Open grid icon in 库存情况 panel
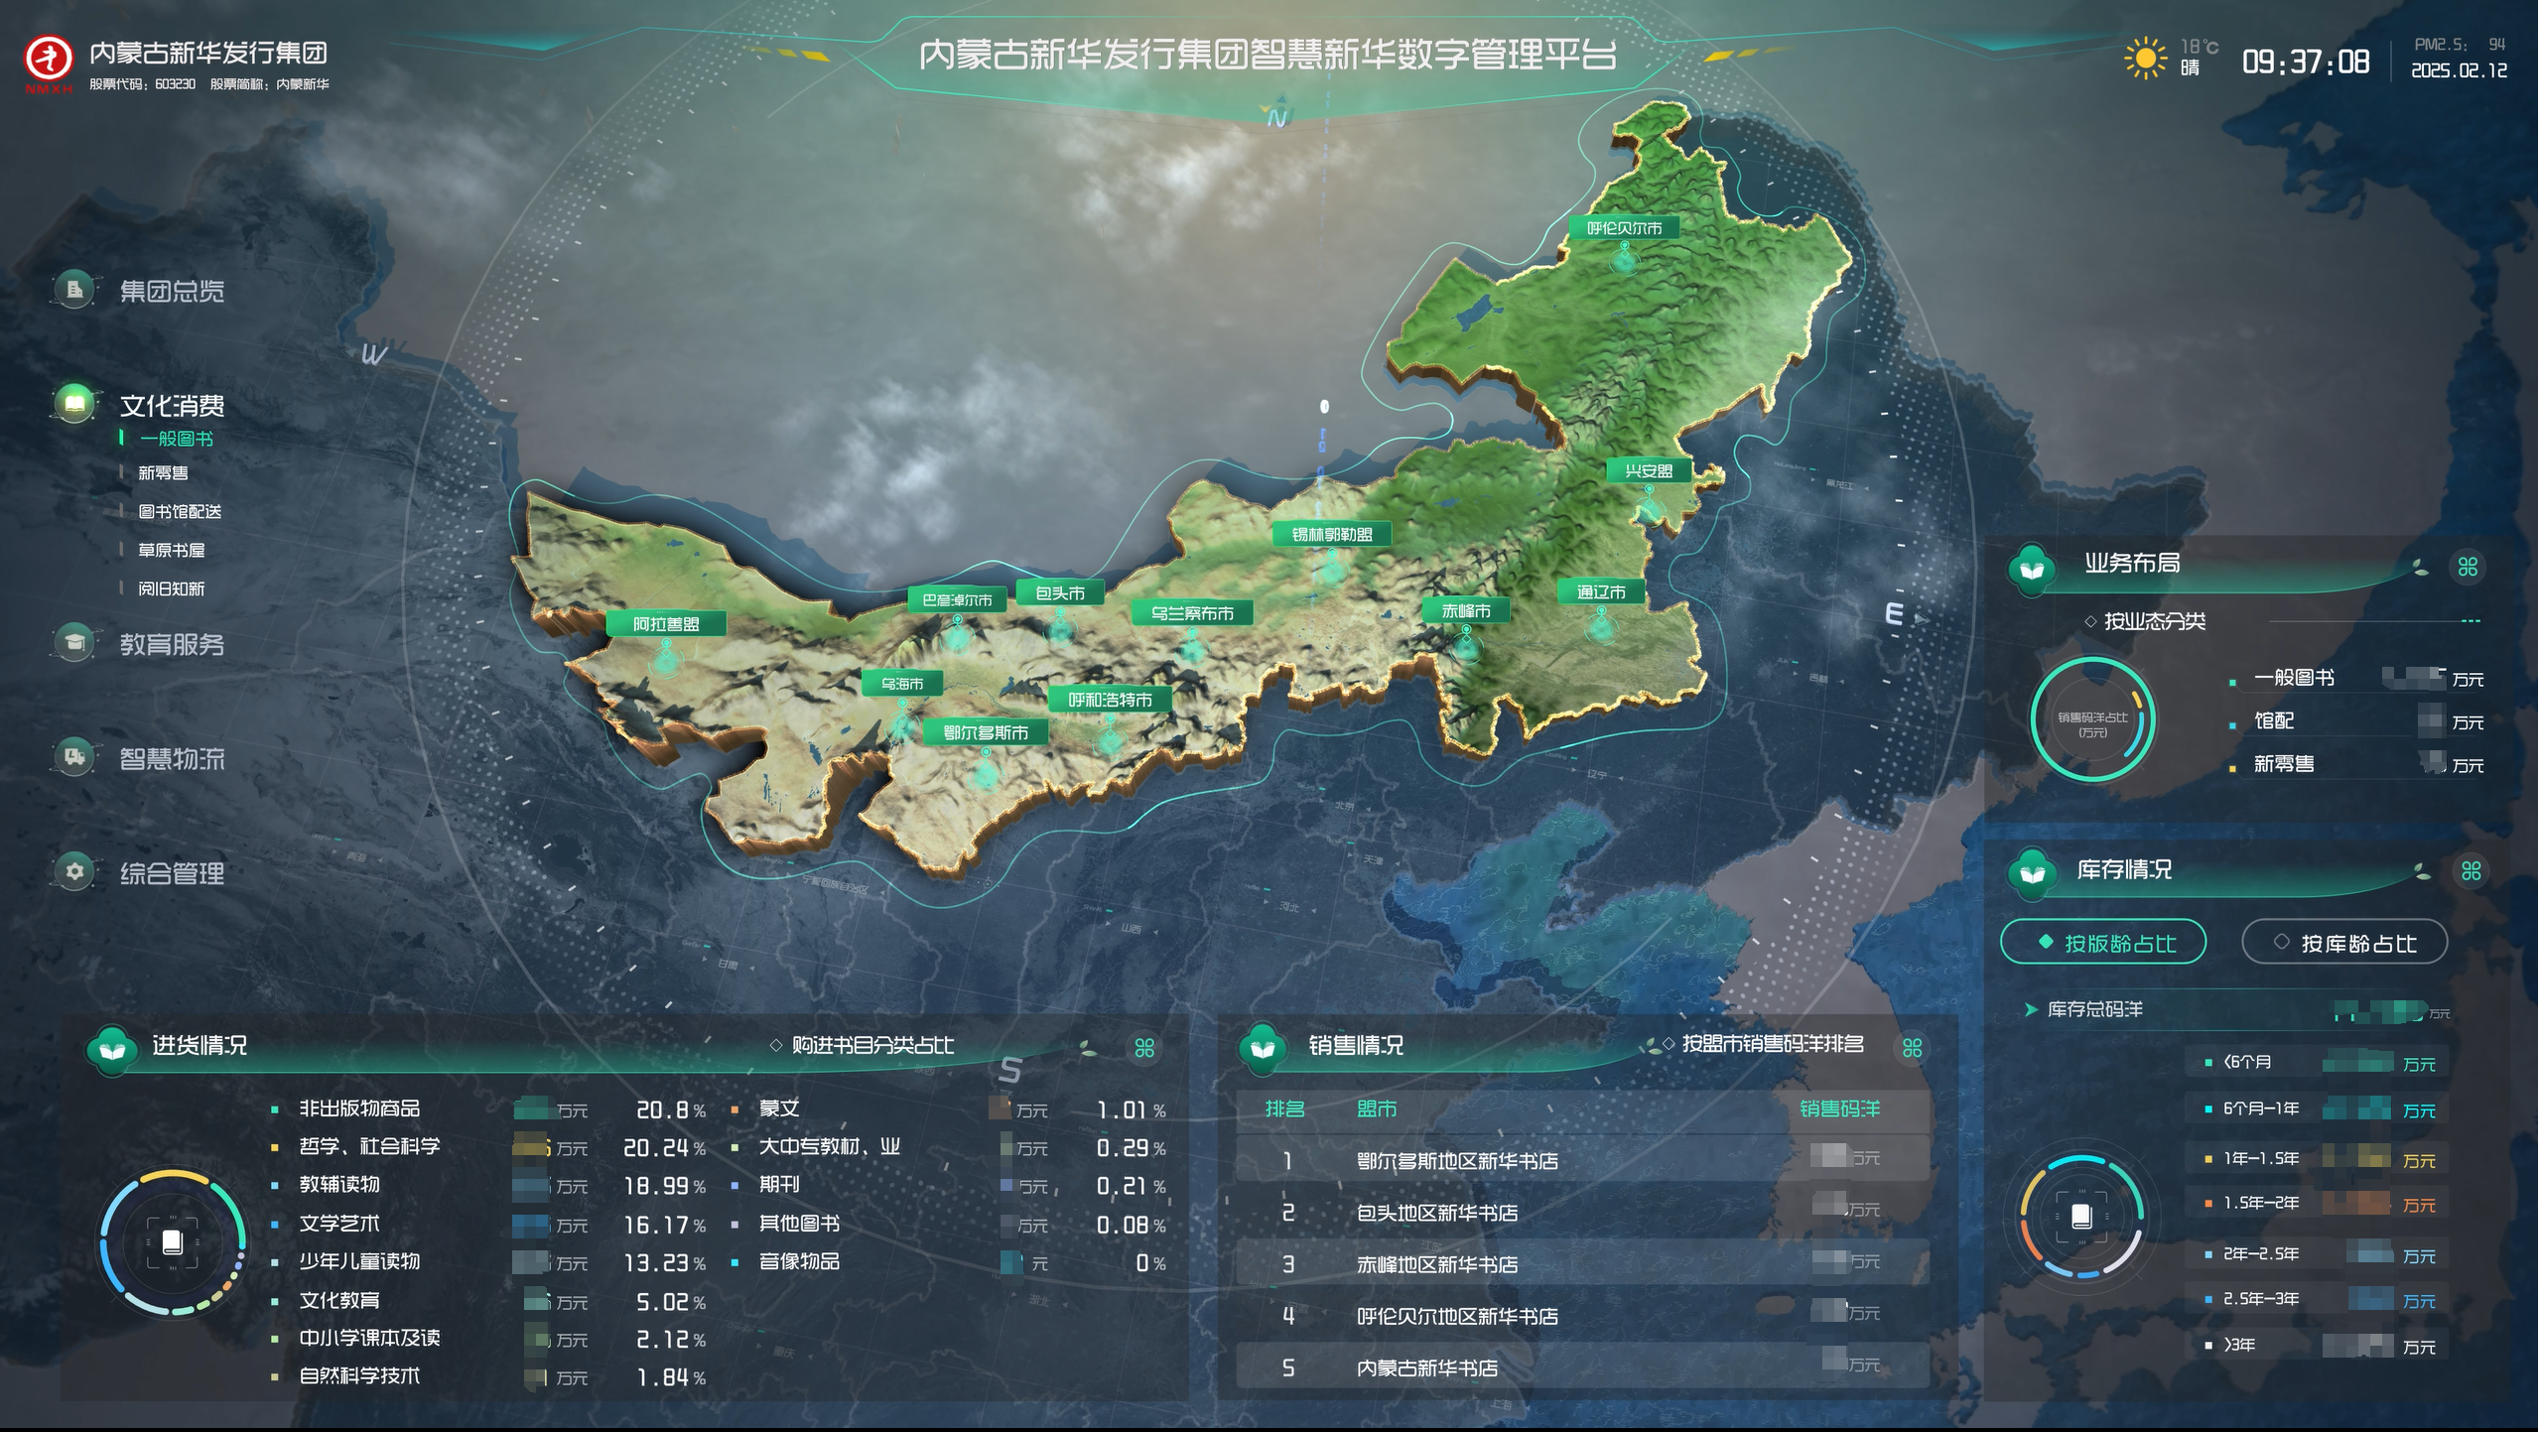 [2471, 870]
